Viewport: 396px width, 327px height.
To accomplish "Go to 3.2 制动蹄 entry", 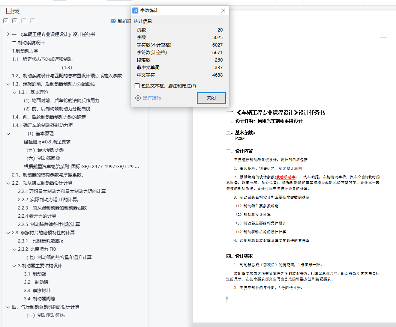I will (36, 282).
